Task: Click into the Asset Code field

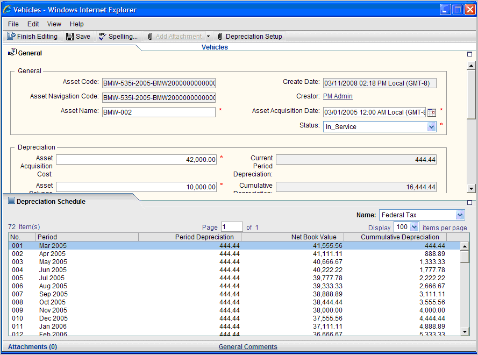Action: pyautogui.click(x=159, y=83)
